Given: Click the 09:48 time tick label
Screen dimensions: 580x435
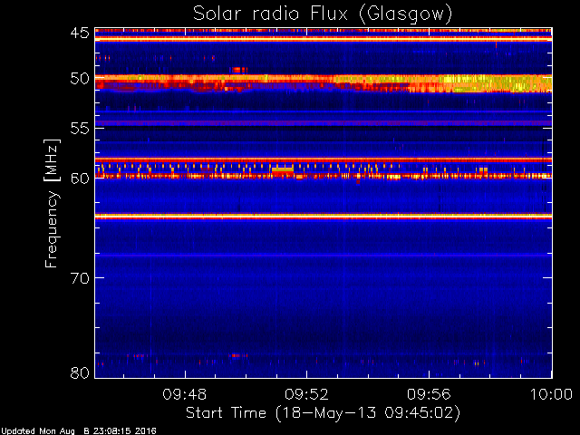Looking at the screenshot, I should [185, 394].
